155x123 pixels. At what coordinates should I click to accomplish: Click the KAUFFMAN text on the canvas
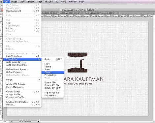click(89, 79)
